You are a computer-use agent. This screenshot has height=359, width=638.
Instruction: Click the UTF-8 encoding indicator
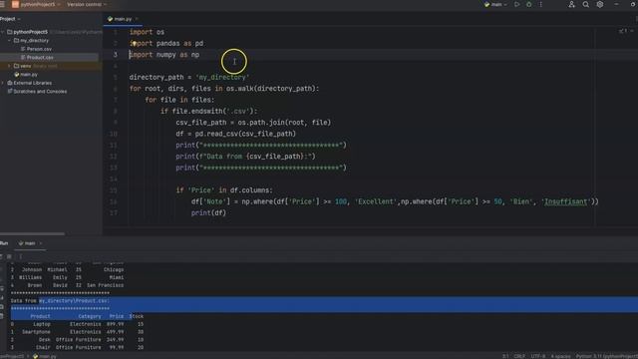coord(538,356)
